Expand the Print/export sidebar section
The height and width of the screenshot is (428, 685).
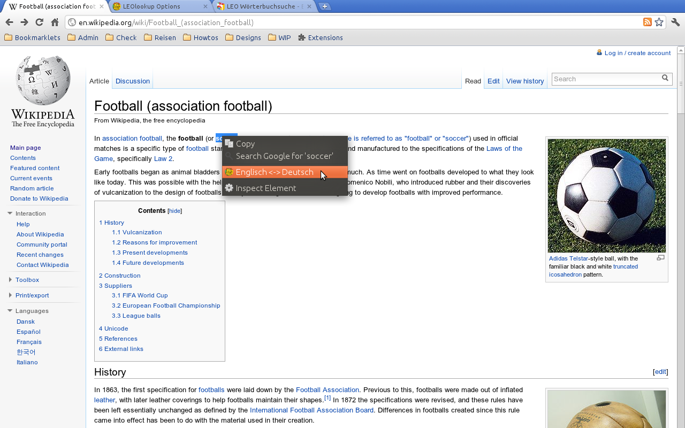(x=10, y=295)
